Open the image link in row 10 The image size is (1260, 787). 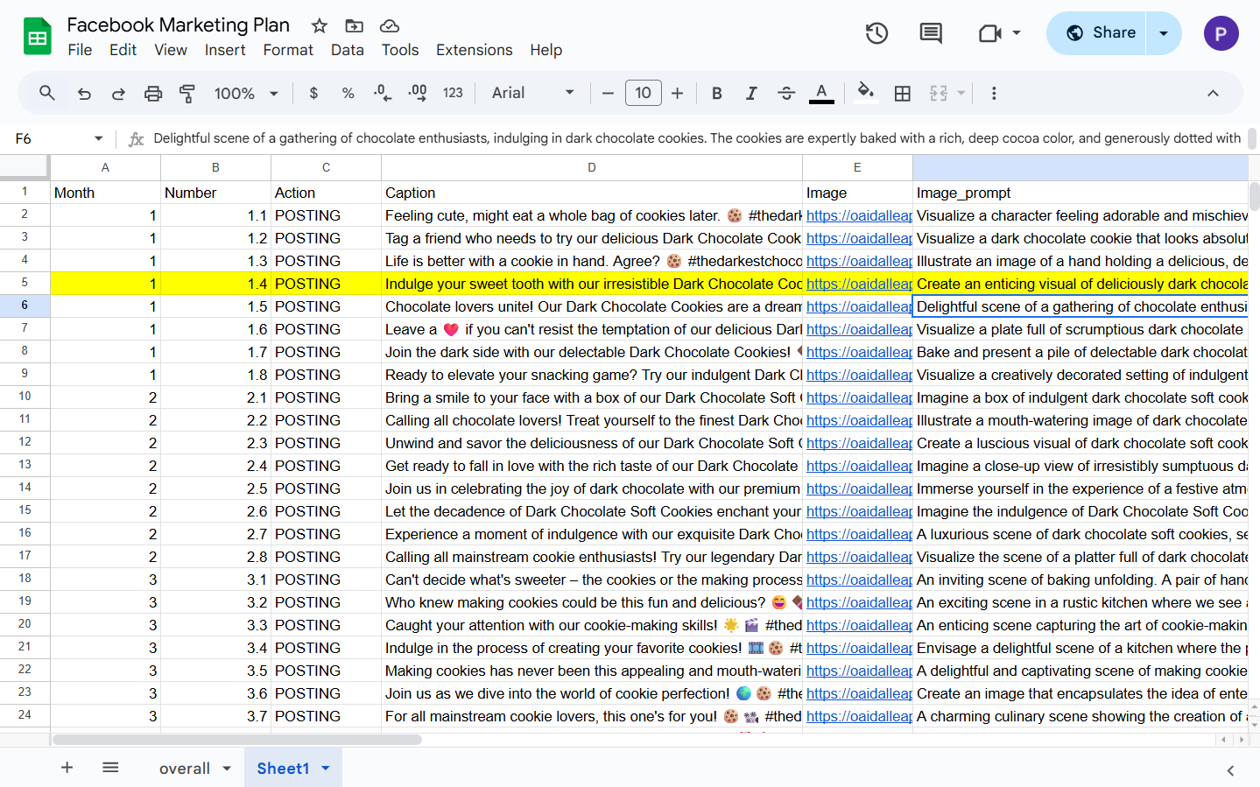click(x=859, y=397)
